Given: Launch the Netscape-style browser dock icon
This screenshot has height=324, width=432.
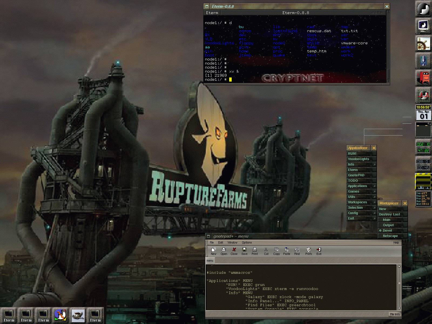Looking at the screenshot, I should coord(61,315).
